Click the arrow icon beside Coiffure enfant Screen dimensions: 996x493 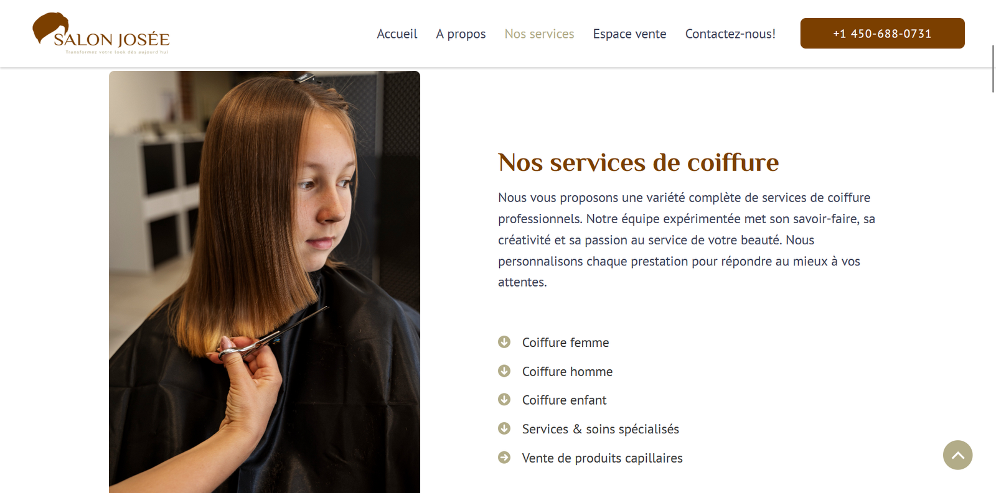click(x=504, y=400)
